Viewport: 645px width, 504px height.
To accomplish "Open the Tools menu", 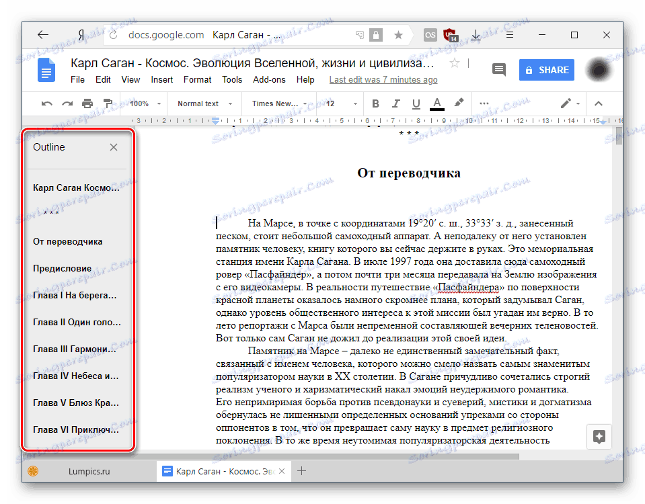I will (x=232, y=80).
